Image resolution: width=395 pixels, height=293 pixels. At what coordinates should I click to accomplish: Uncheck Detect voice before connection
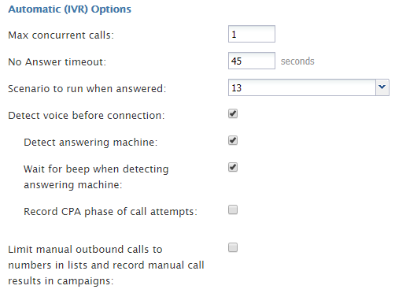coord(233,113)
